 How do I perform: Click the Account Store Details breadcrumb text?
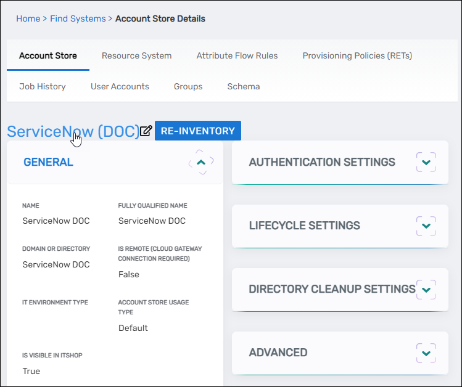pos(160,18)
